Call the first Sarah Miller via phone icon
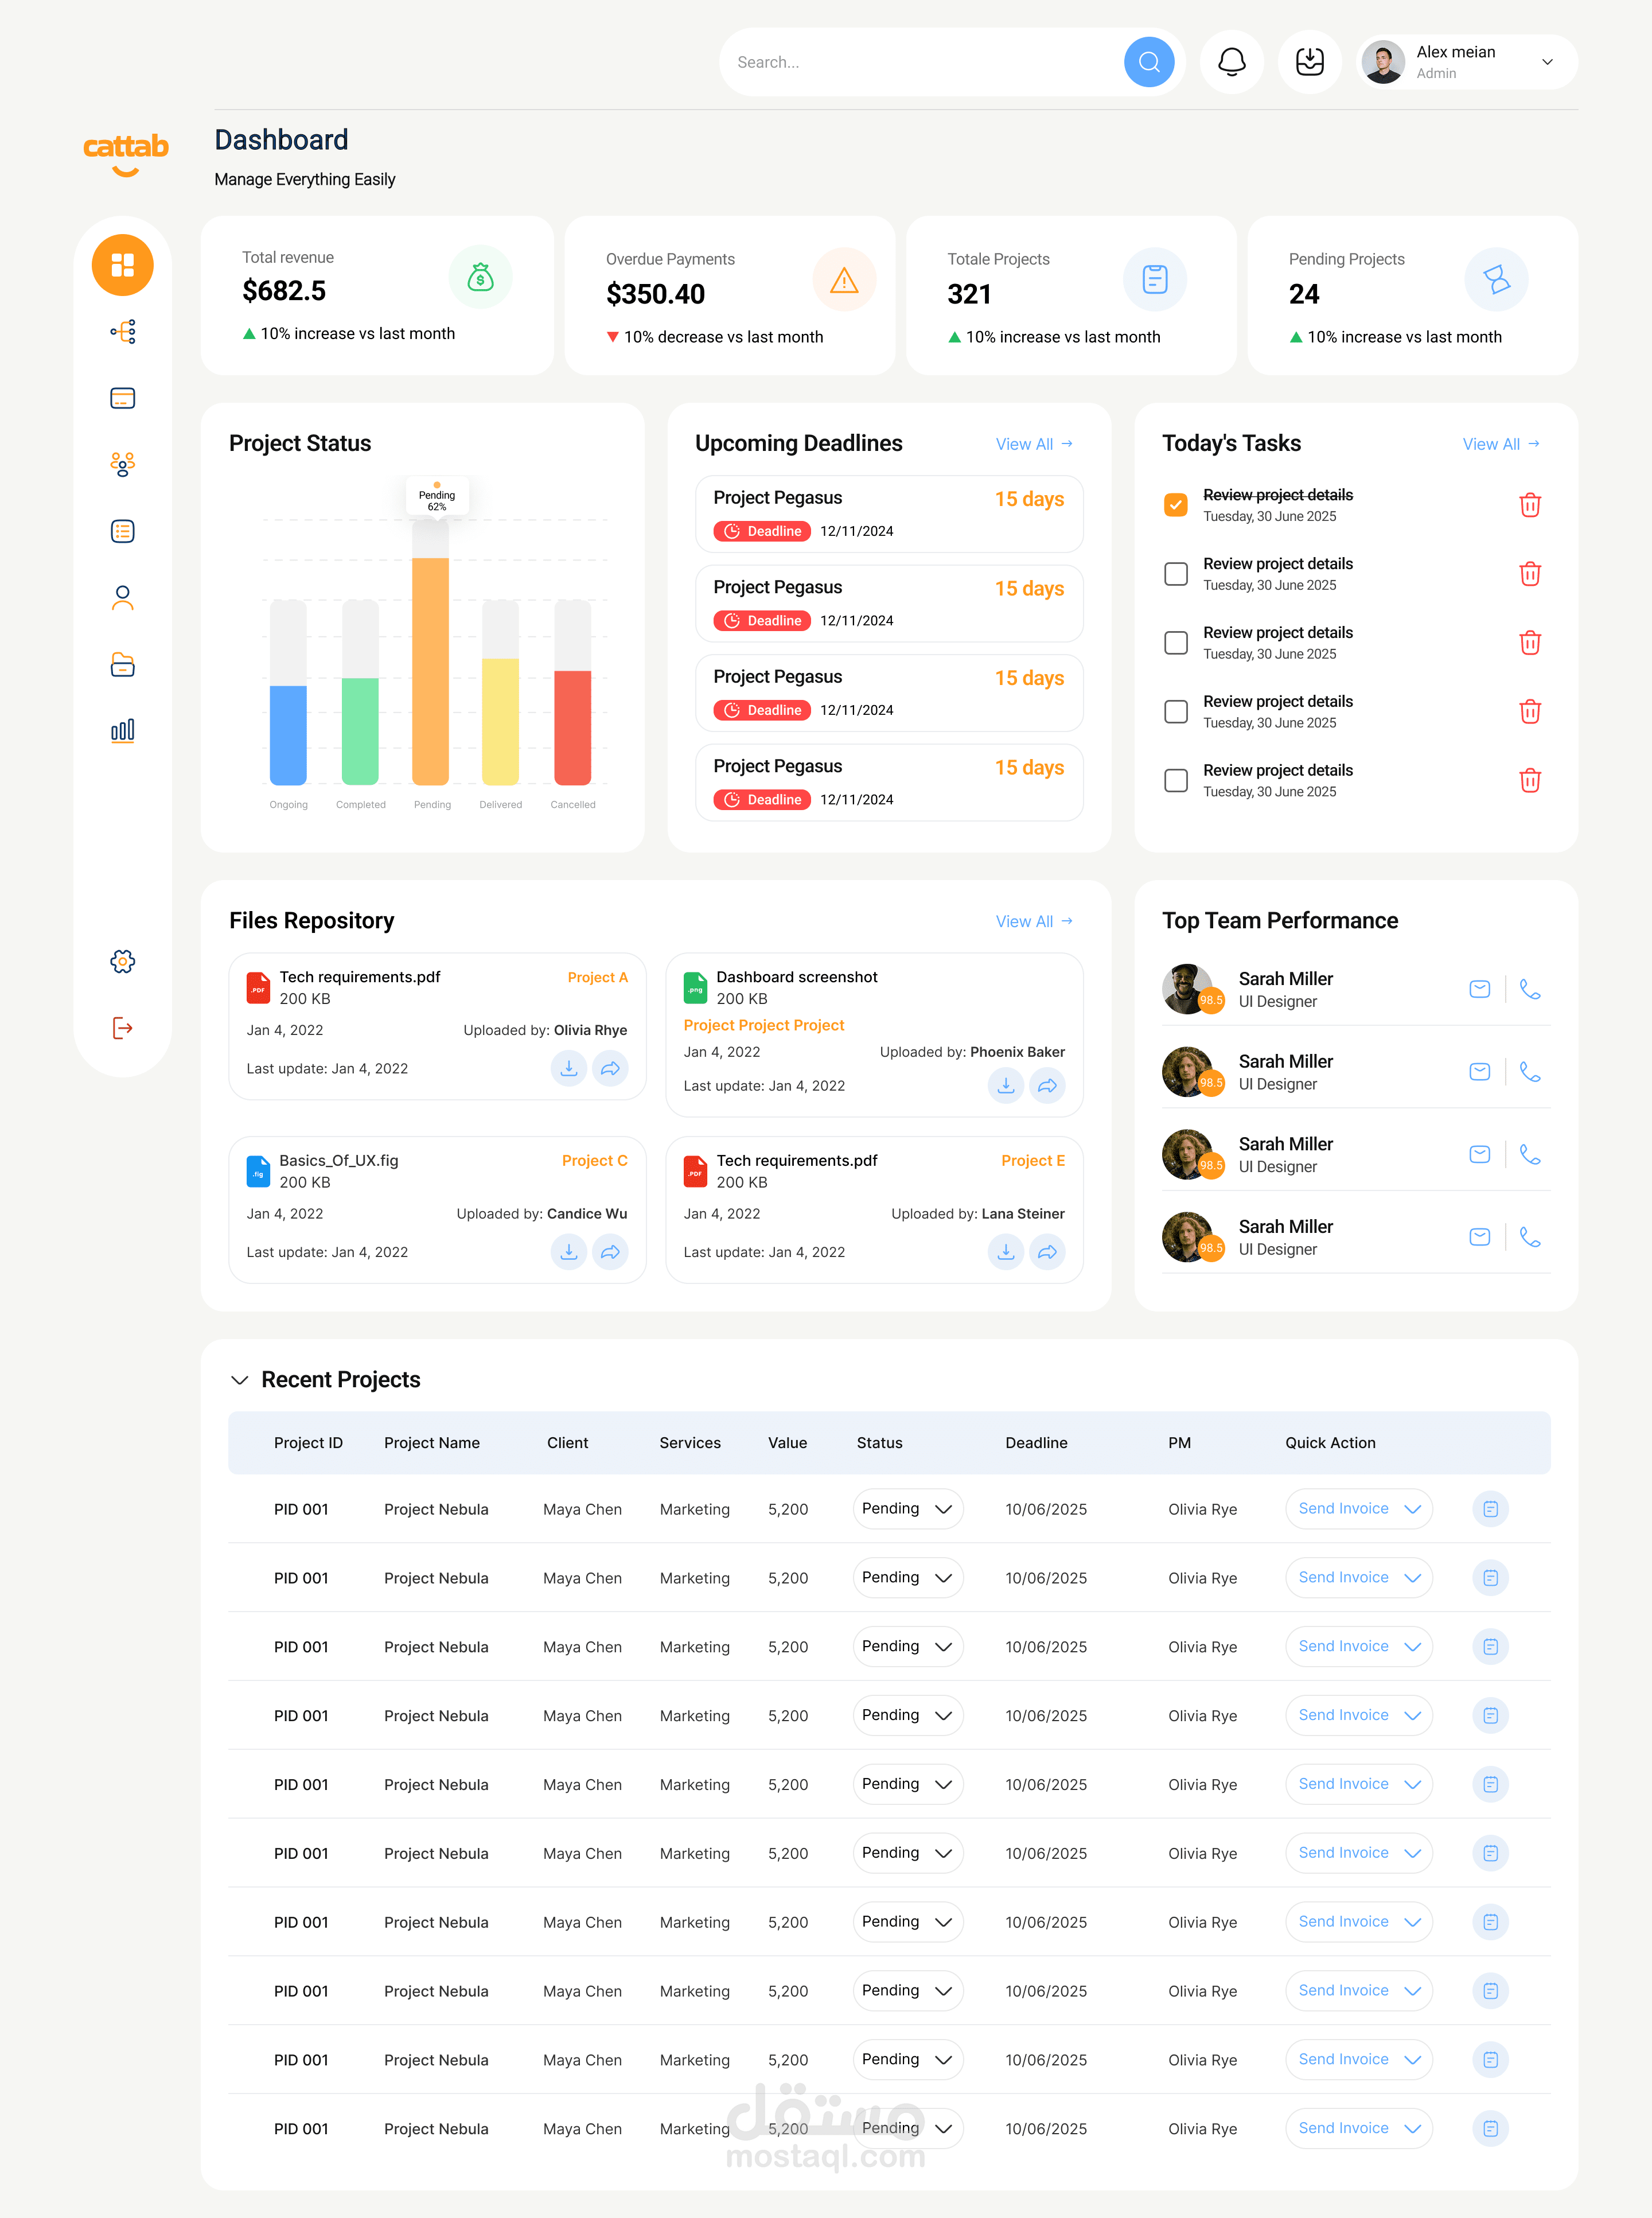Image resolution: width=1652 pixels, height=2218 pixels. pos(1529,989)
